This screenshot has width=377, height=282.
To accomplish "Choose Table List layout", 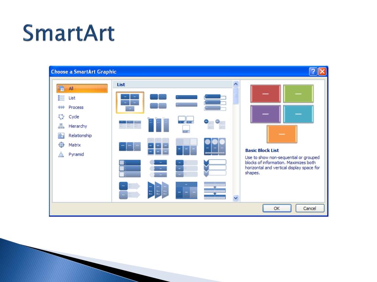I will [x=186, y=191].
